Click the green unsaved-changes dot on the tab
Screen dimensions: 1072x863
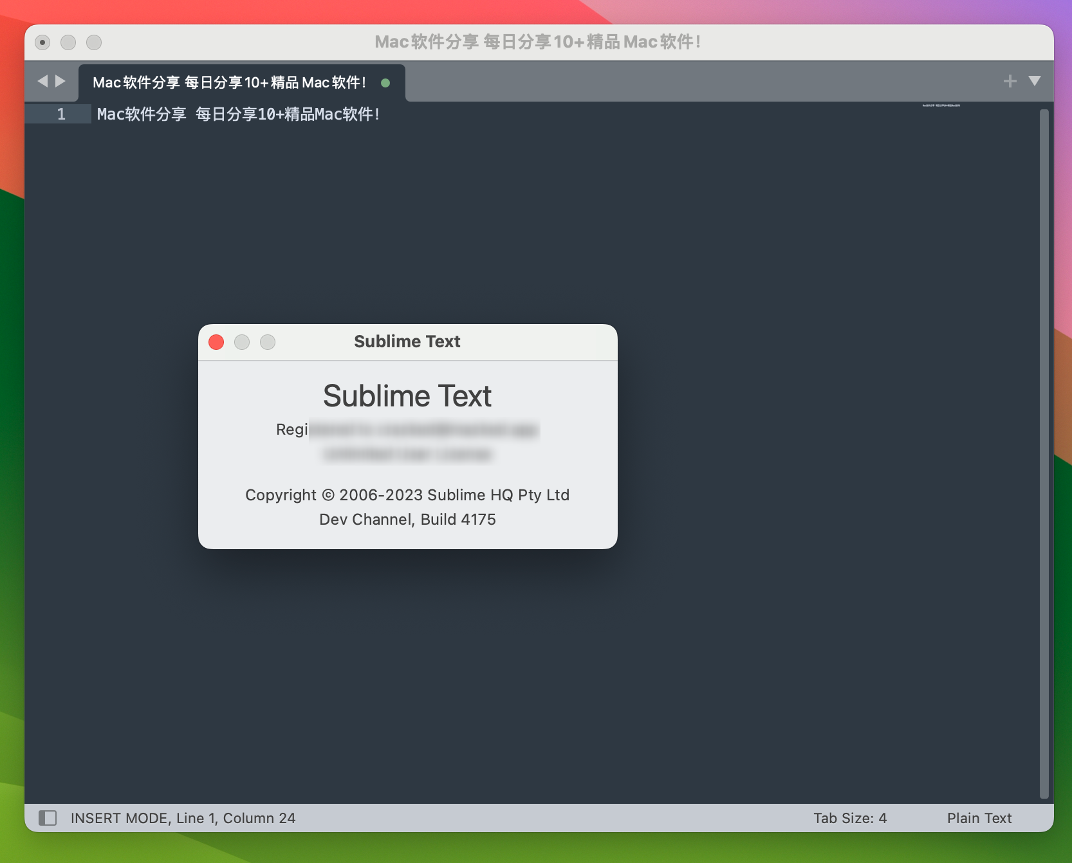385,82
